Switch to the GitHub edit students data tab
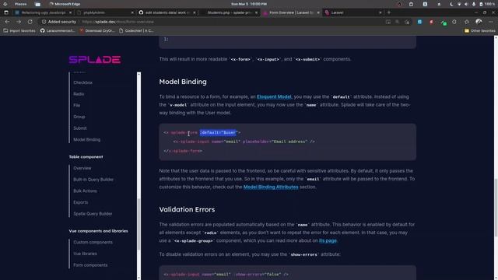Viewport: 498px width, 280px height. pyautogui.click(x=167, y=12)
